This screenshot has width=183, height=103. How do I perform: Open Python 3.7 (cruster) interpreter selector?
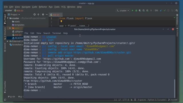[157, 100]
